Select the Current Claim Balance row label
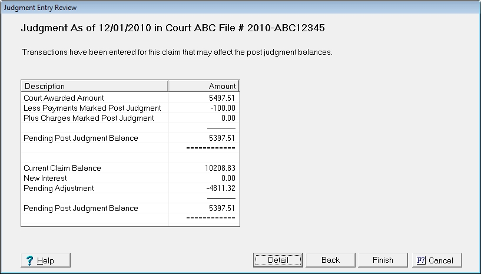The width and height of the screenshot is (481, 274). point(62,168)
